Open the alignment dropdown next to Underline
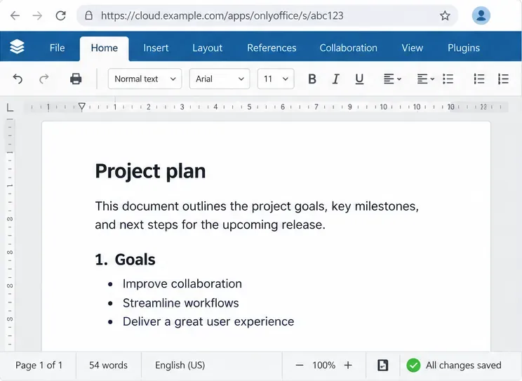Screen dimensions: 522x381 coord(392,79)
